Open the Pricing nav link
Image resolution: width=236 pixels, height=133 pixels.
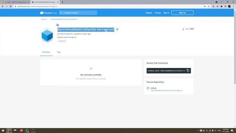[x=158, y=13]
